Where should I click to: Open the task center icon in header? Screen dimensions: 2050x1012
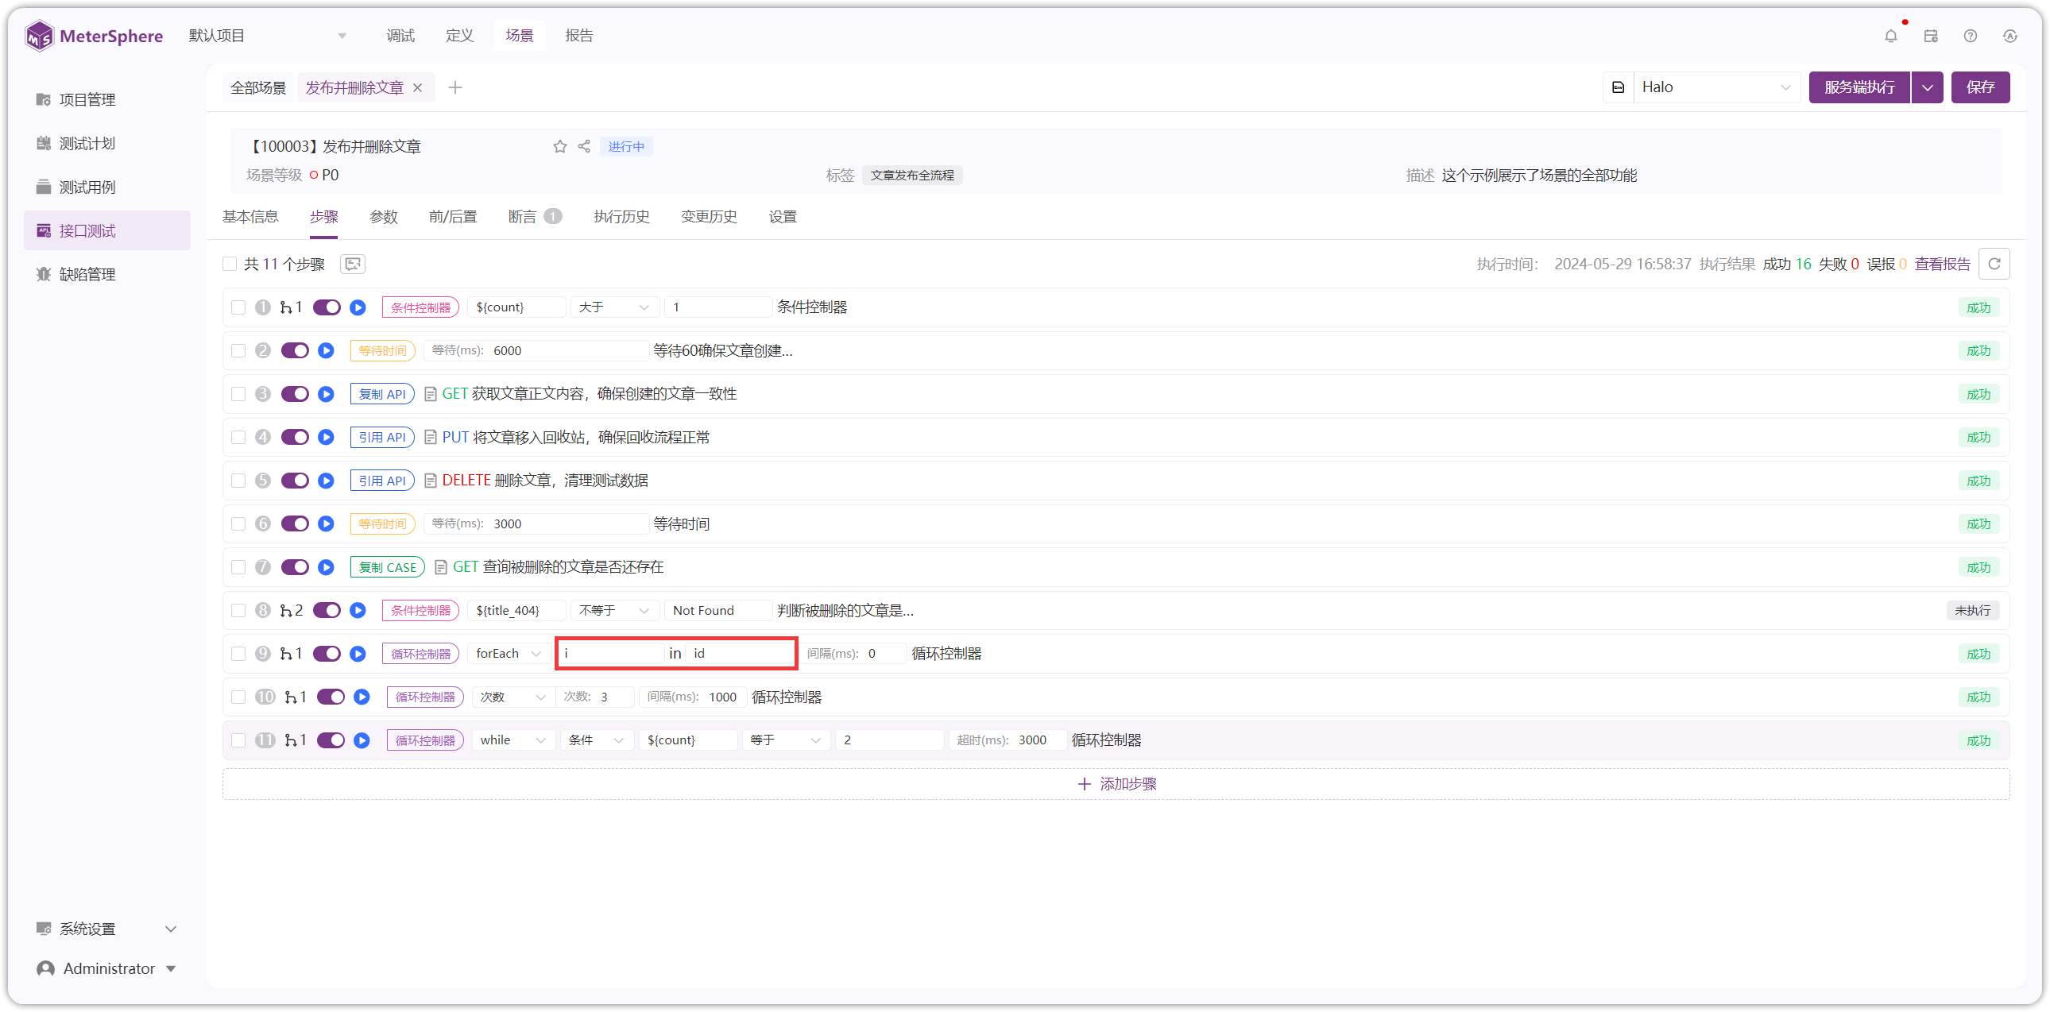1931,36
